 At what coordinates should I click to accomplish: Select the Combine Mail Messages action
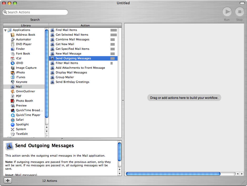click(83, 39)
